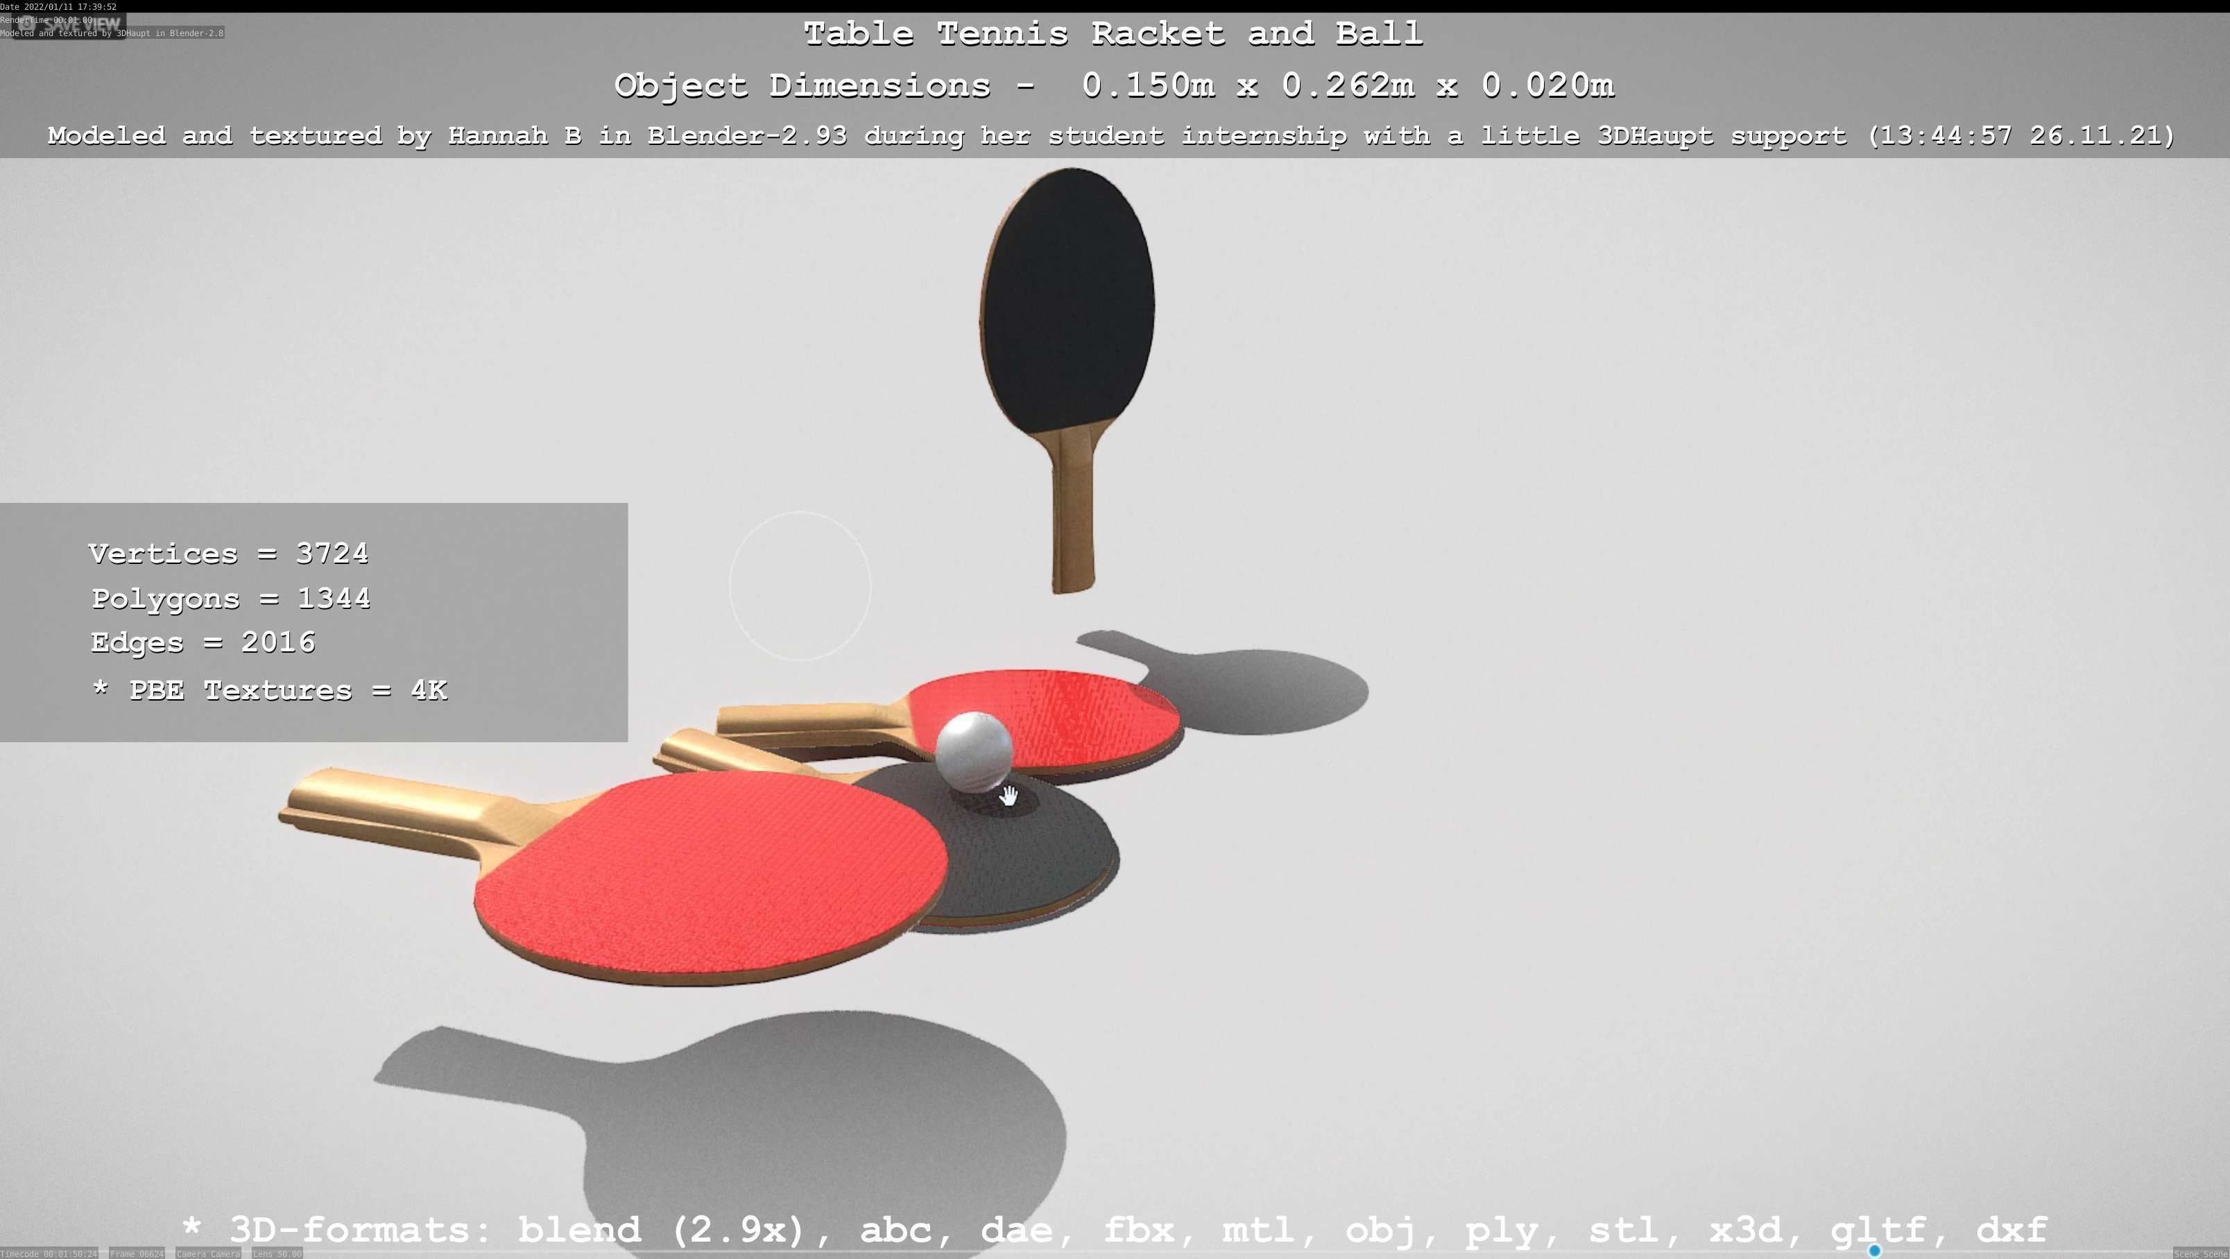
Task: Click the "Modeled and textured by Hannah B" credit line
Action: [x=1112, y=136]
